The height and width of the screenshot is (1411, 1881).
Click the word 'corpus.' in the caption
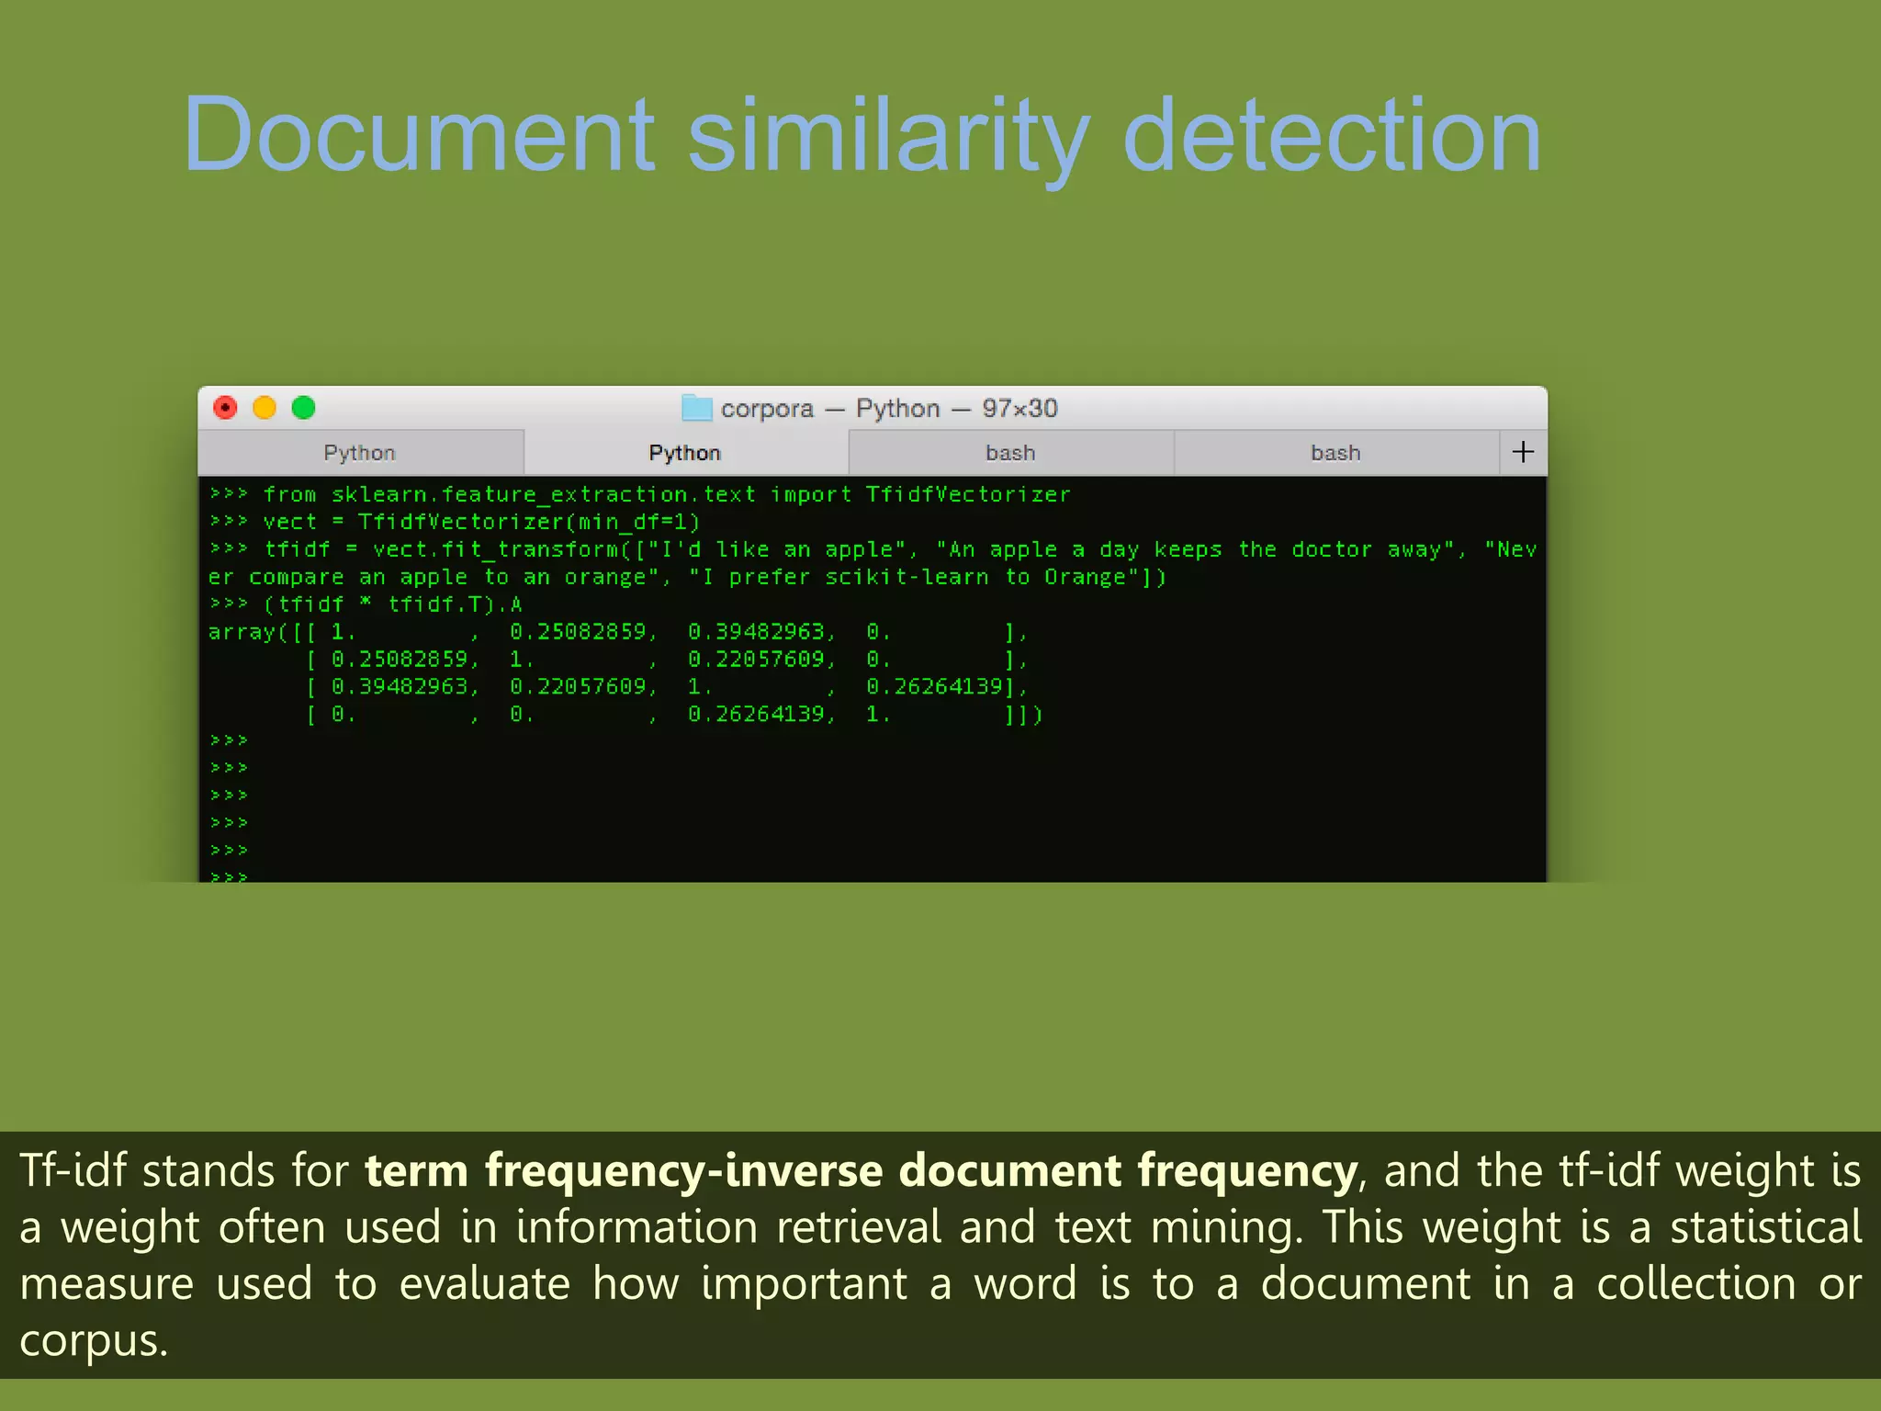click(94, 1340)
